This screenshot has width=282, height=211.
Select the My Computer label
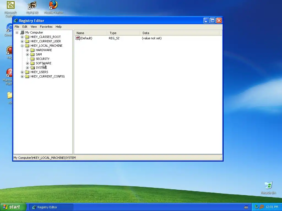[34, 32]
